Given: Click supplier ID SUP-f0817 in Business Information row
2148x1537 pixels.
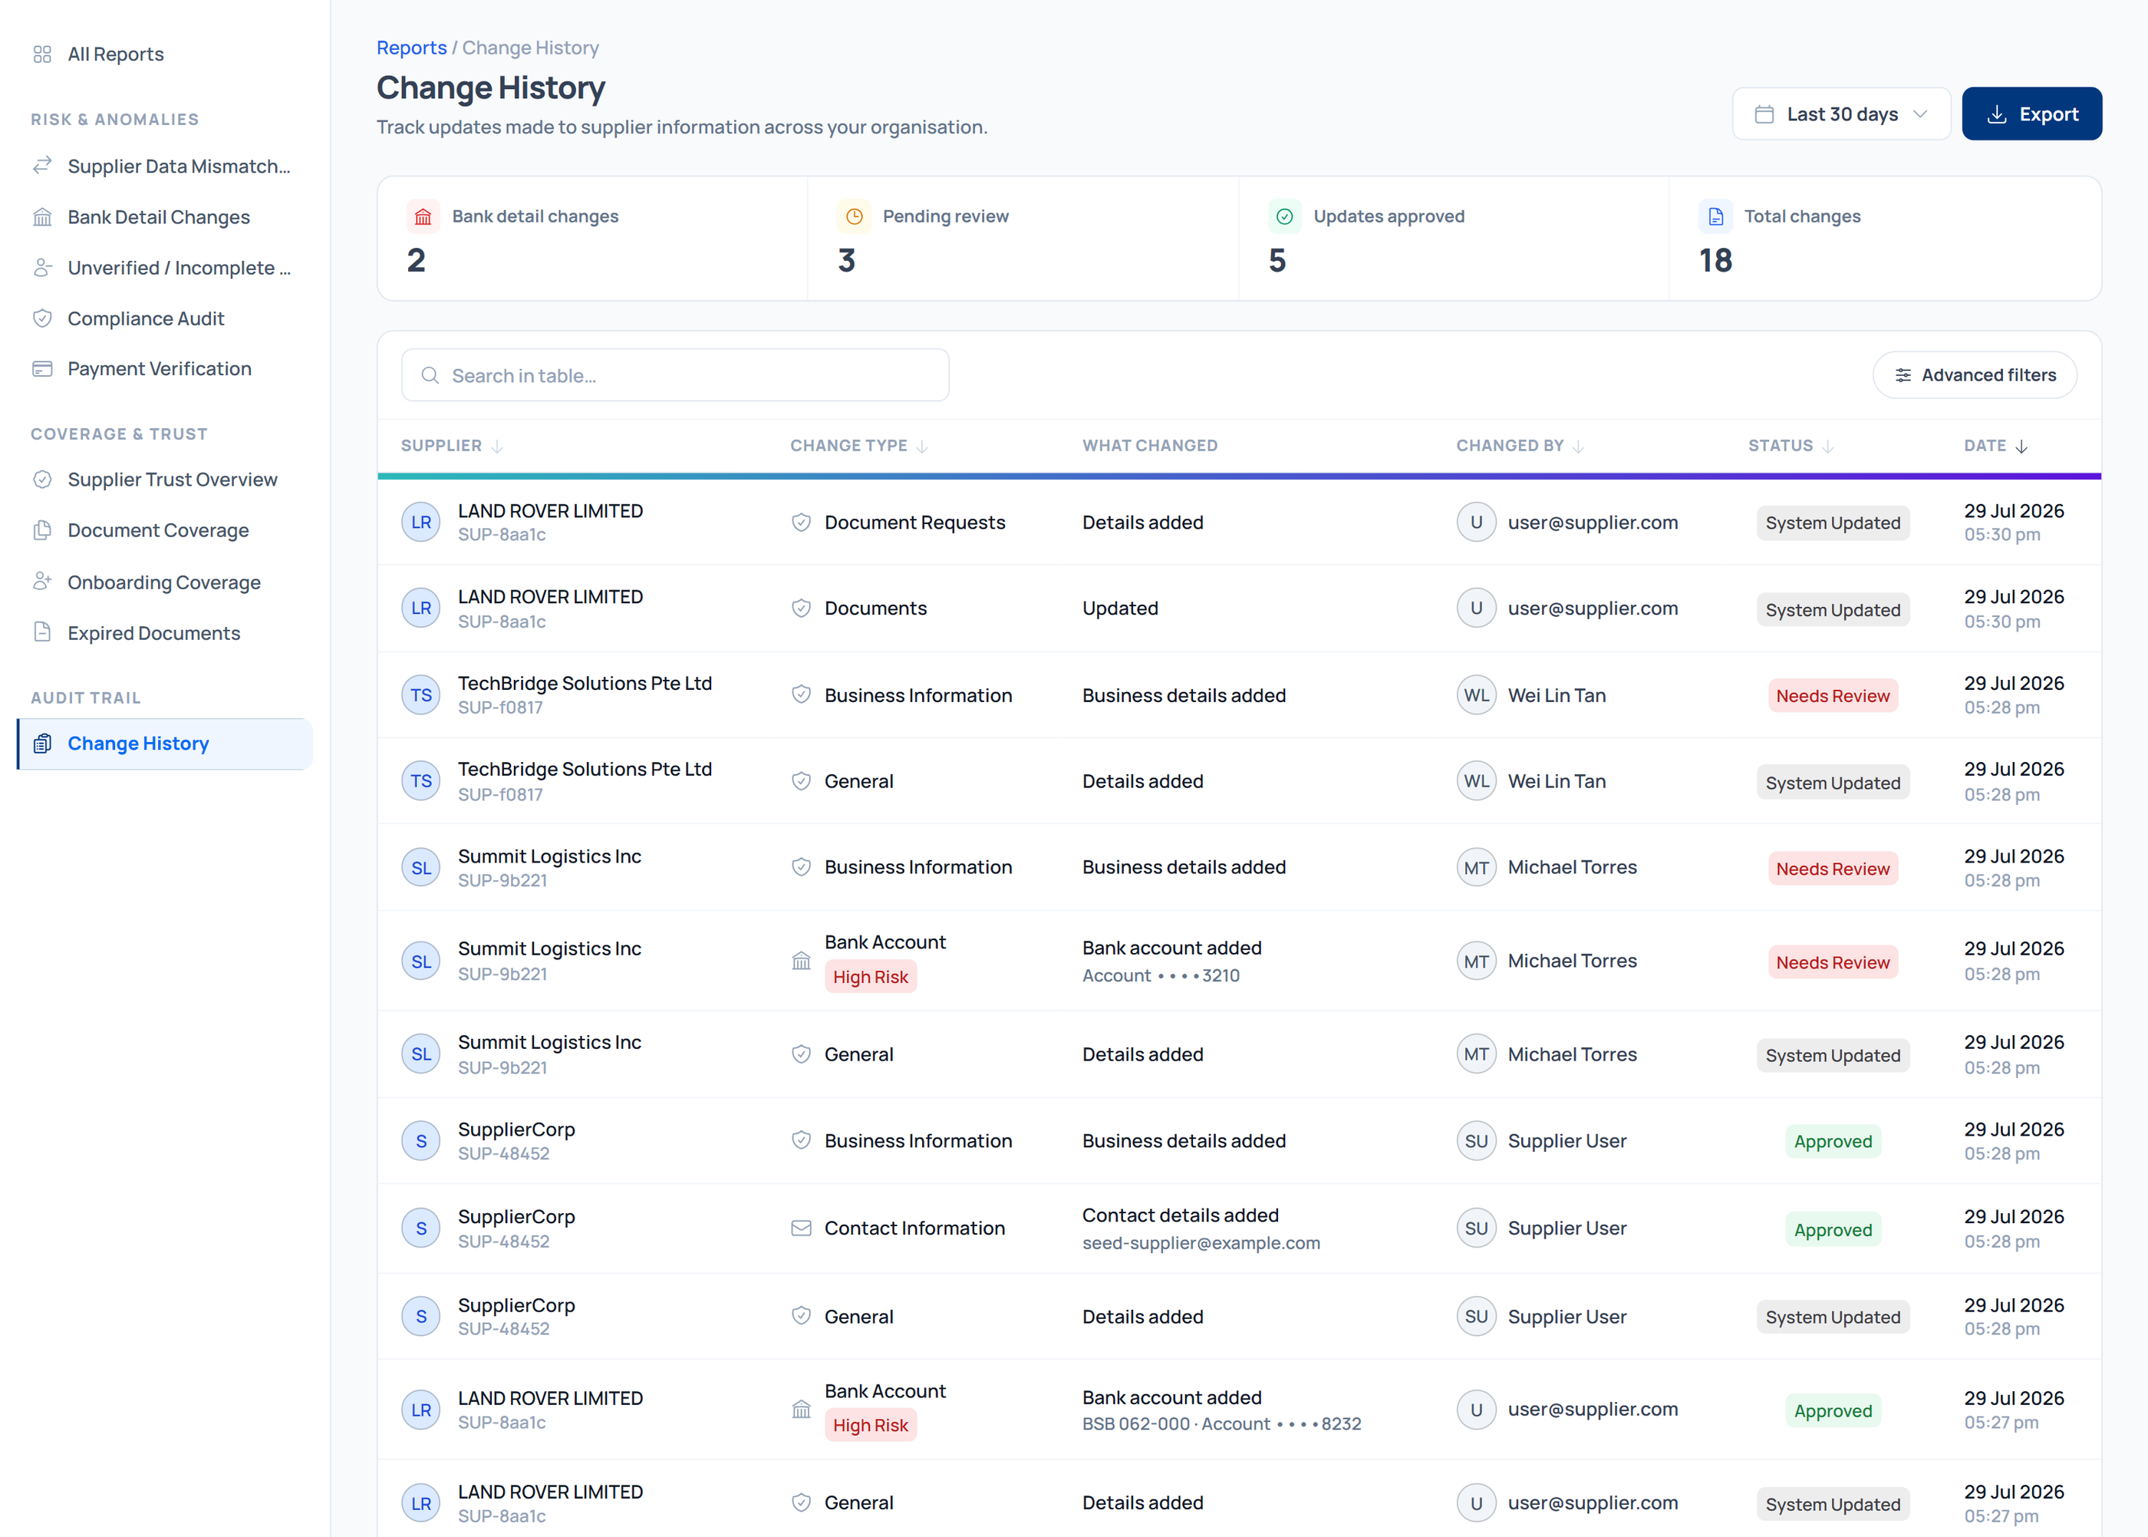Looking at the screenshot, I should [501, 707].
